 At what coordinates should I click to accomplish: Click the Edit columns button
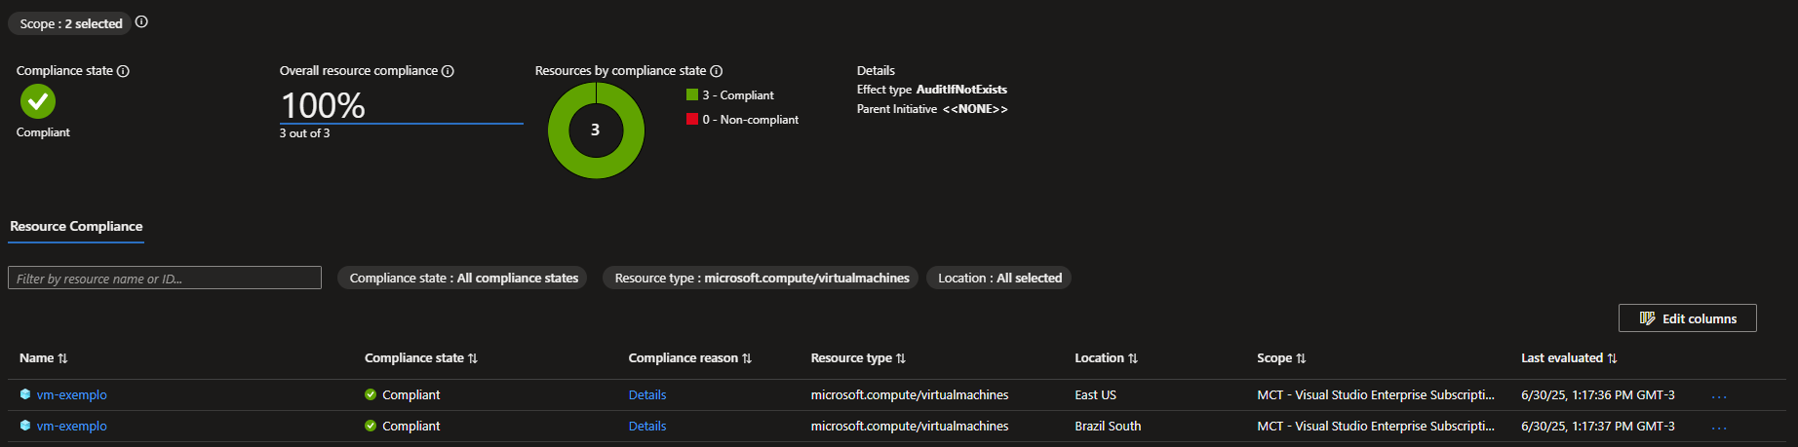pos(1688,318)
